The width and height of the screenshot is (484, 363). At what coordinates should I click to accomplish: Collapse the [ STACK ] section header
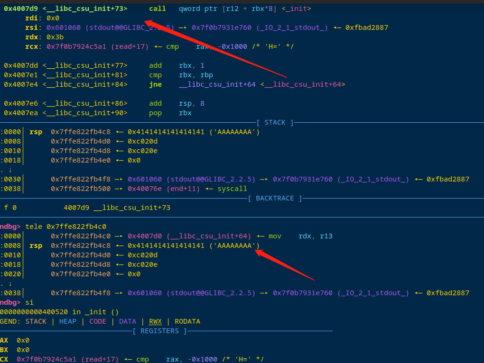click(x=275, y=122)
